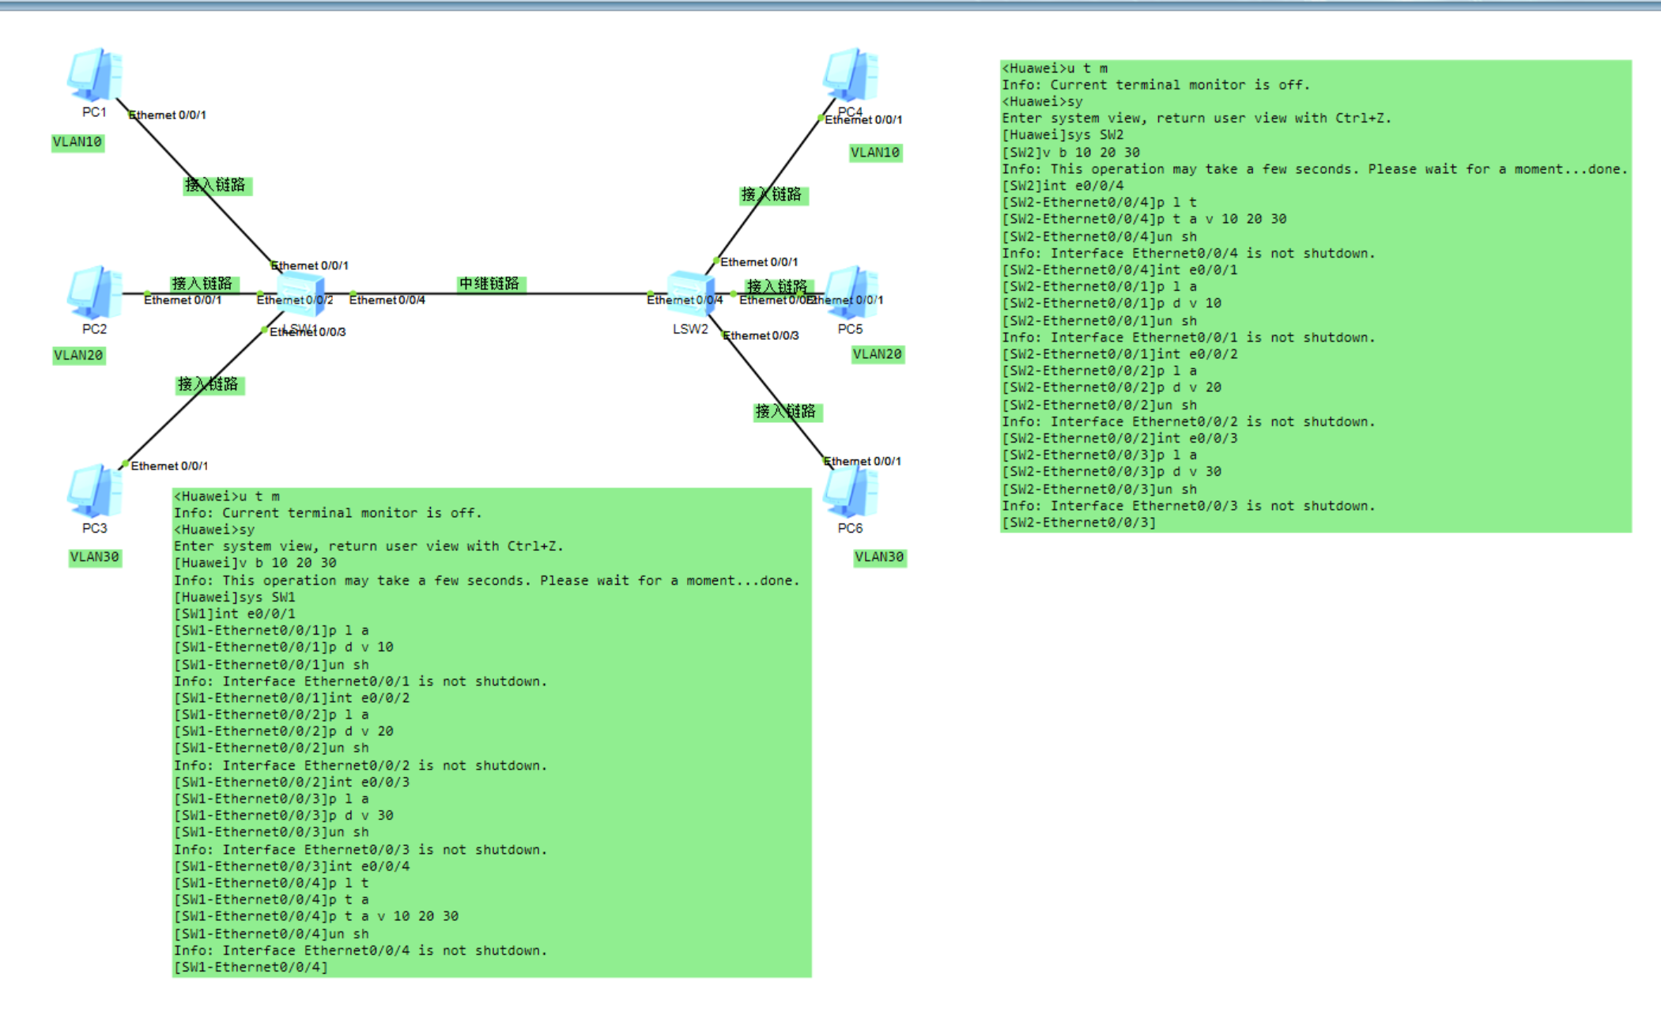Click the Ethernet 0/0/3 label of LSW2
Viewport: 1661px width, 1019px height.
(x=761, y=336)
